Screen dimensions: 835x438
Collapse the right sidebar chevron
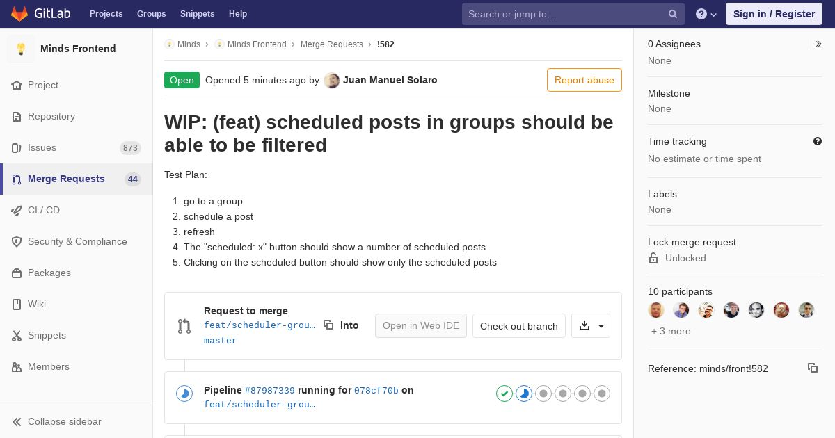(819, 44)
